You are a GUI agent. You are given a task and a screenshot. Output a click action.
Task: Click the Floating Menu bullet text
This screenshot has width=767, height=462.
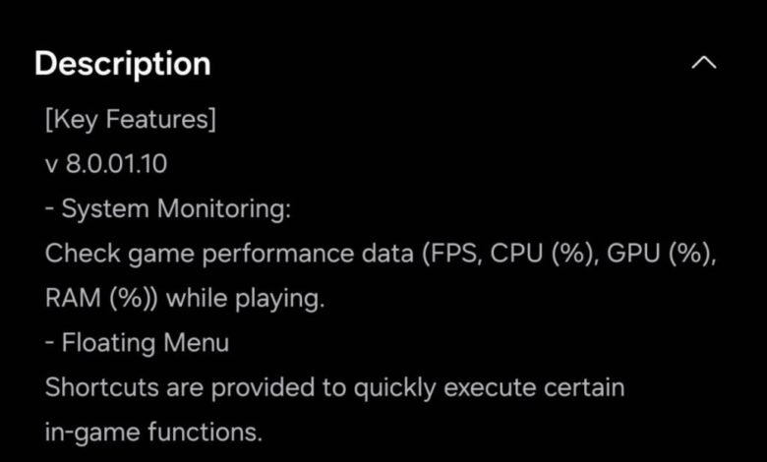(137, 343)
